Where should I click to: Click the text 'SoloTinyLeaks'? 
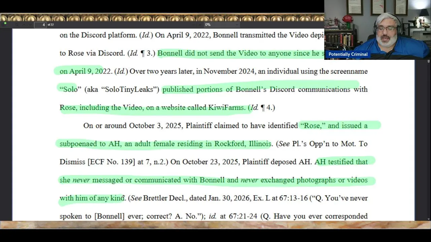(x=130, y=89)
